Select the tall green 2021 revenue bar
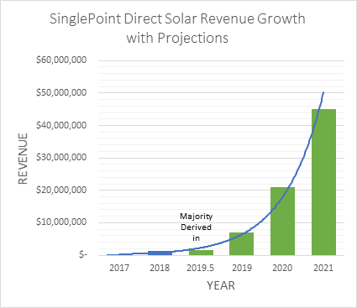Screen dimensions: 357x308 [323, 182]
